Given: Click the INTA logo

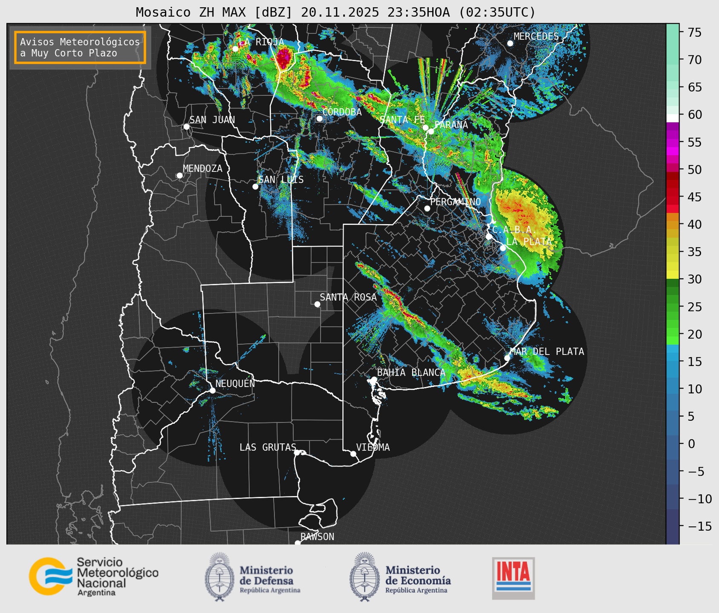Looking at the screenshot, I should coord(514,578).
